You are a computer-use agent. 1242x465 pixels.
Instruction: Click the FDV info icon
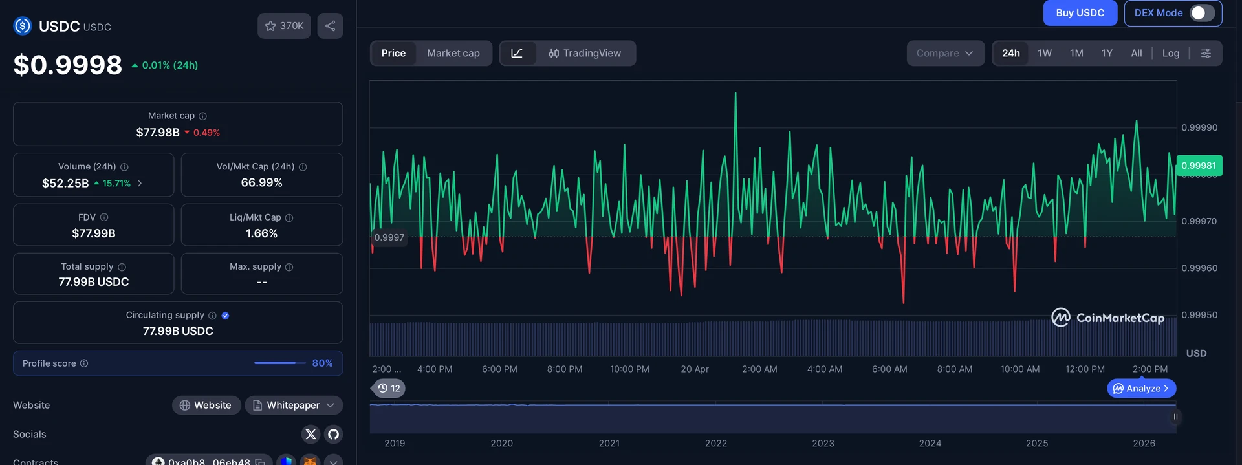(104, 217)
